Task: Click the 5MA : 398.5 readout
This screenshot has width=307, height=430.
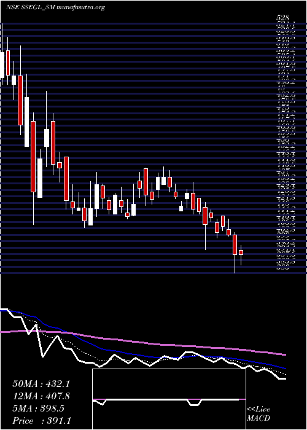Action: [x=38, y=408]
